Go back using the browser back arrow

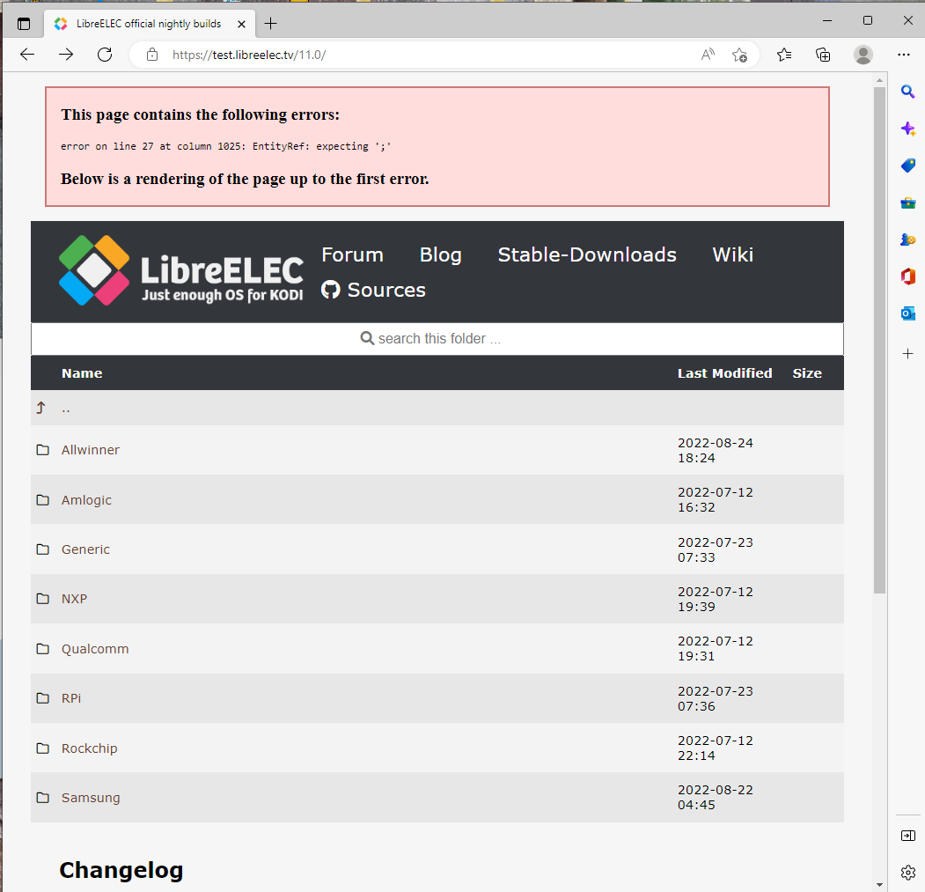click(x=27, y=55)
